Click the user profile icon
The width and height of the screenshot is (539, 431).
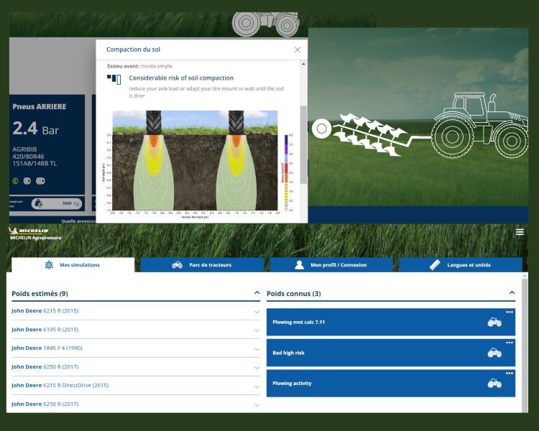(300, 265)
